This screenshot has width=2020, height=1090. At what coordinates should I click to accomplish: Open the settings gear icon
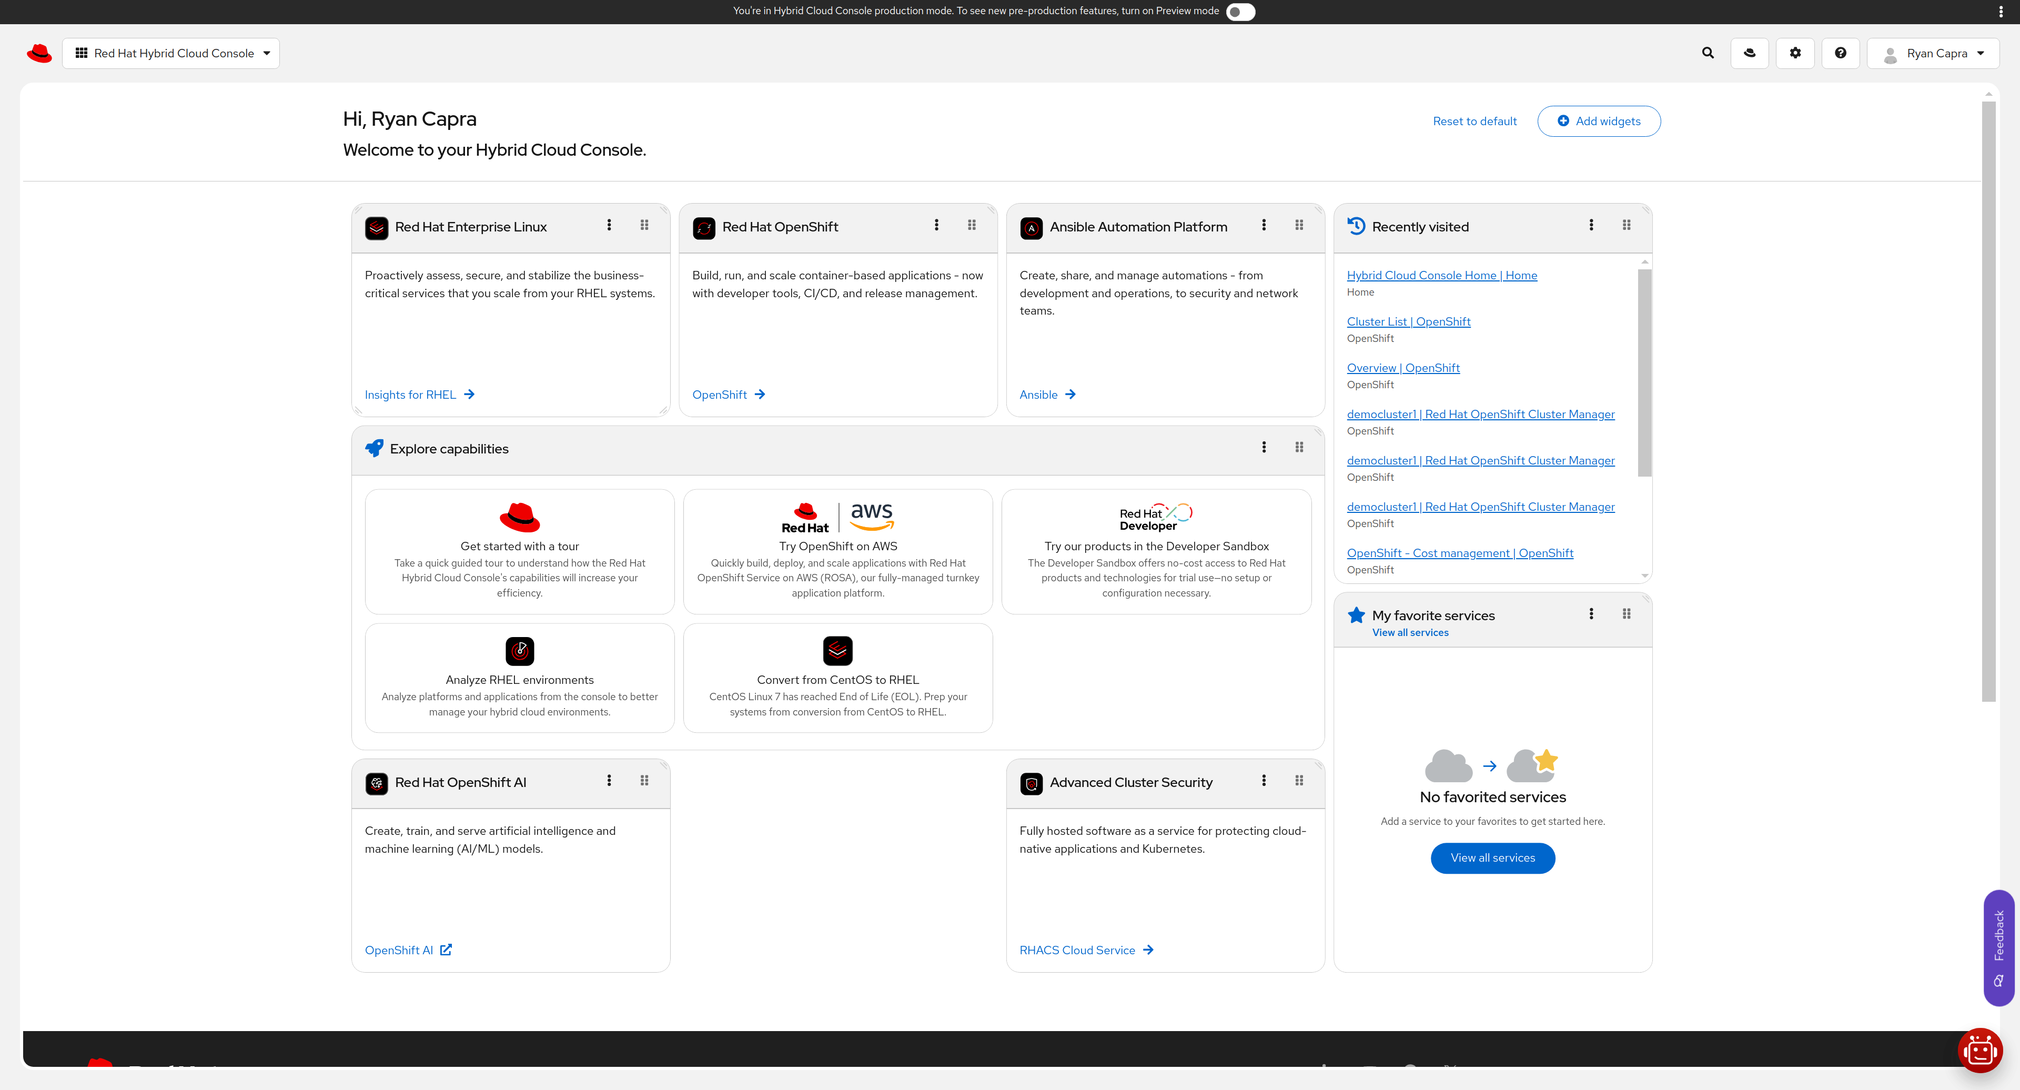[1795, 53]
